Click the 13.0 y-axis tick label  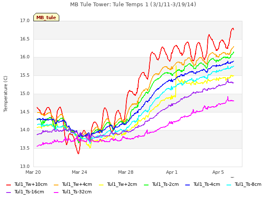(x=25, y=166)
